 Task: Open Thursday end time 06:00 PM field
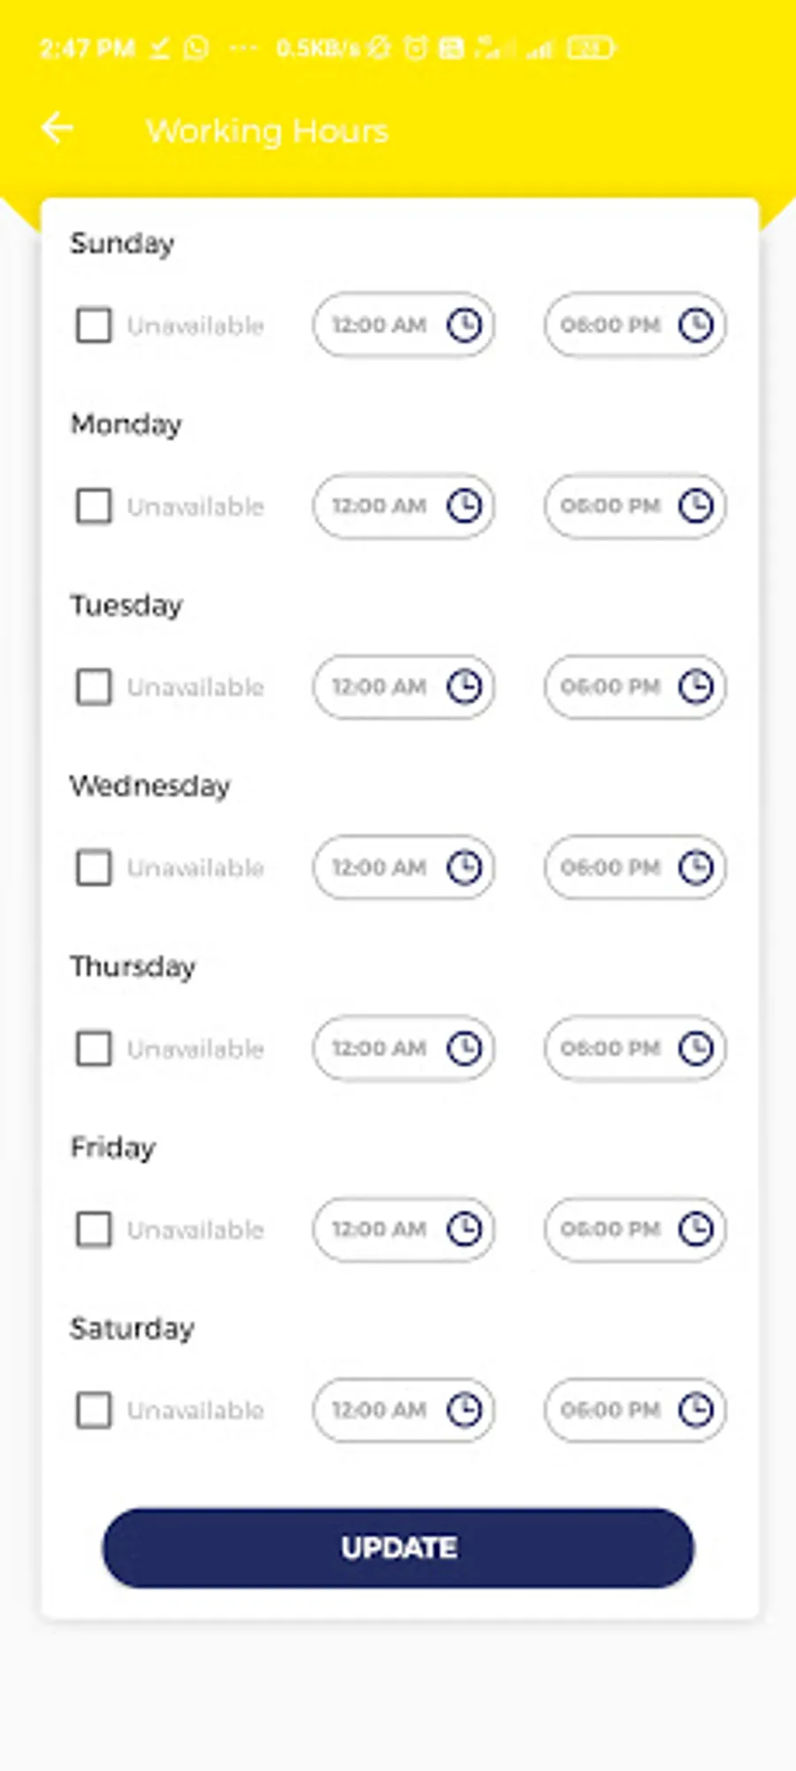[x=611, y=1049]
